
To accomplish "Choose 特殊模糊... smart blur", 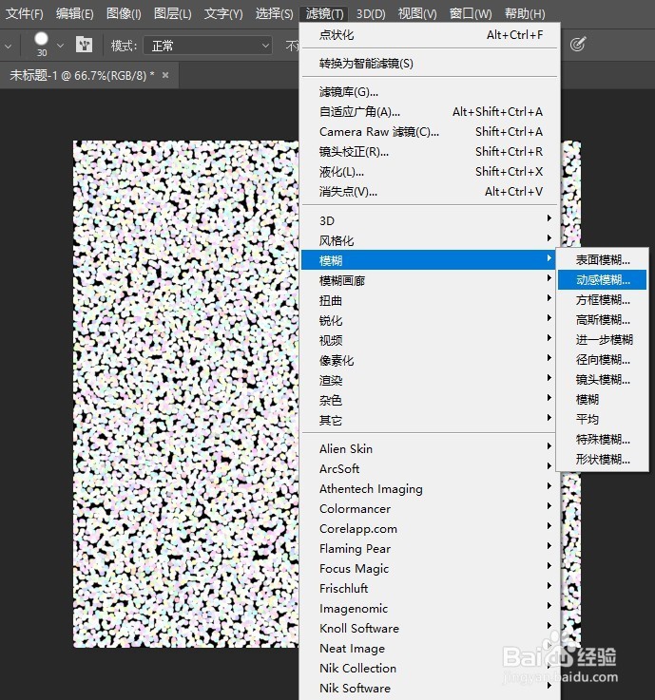I will pos(603,440).
